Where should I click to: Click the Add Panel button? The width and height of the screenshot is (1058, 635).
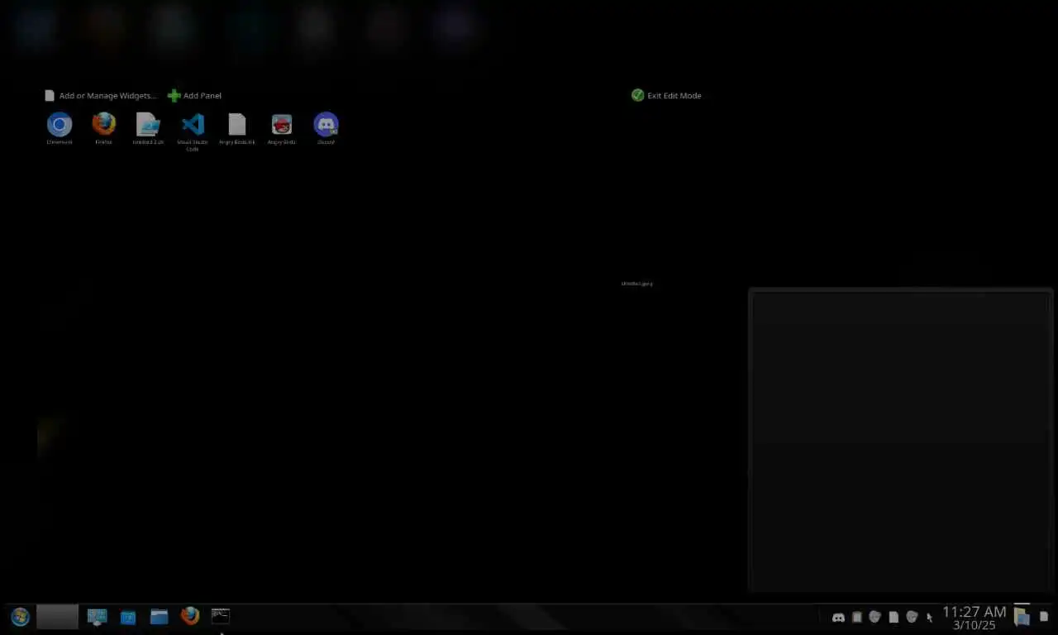tap(194, 96)
